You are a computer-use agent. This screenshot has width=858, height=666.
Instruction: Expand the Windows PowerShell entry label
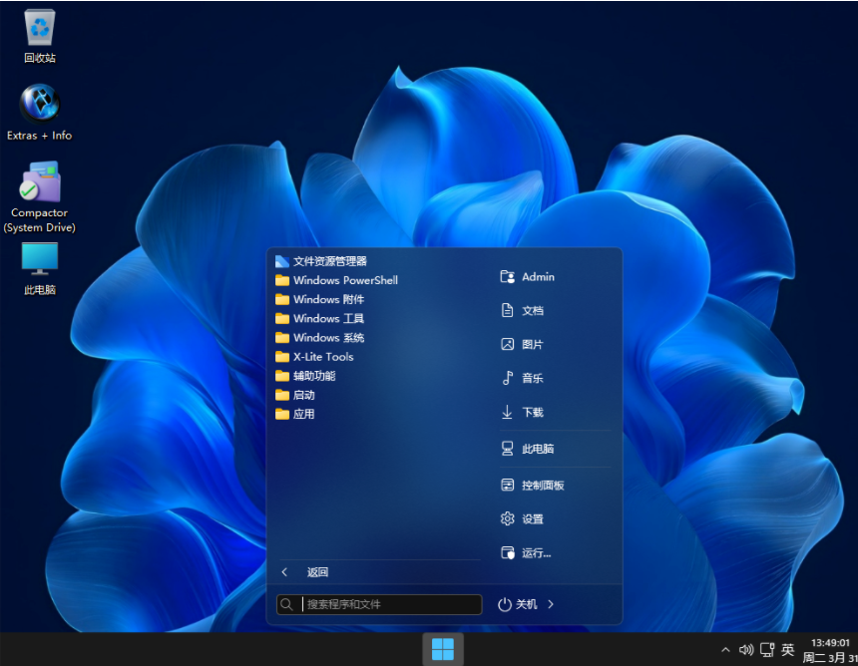[x=346, y=280]
